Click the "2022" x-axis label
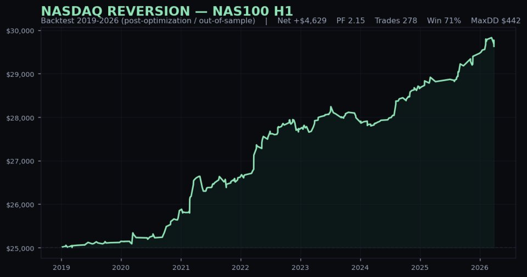 point(240,268)
